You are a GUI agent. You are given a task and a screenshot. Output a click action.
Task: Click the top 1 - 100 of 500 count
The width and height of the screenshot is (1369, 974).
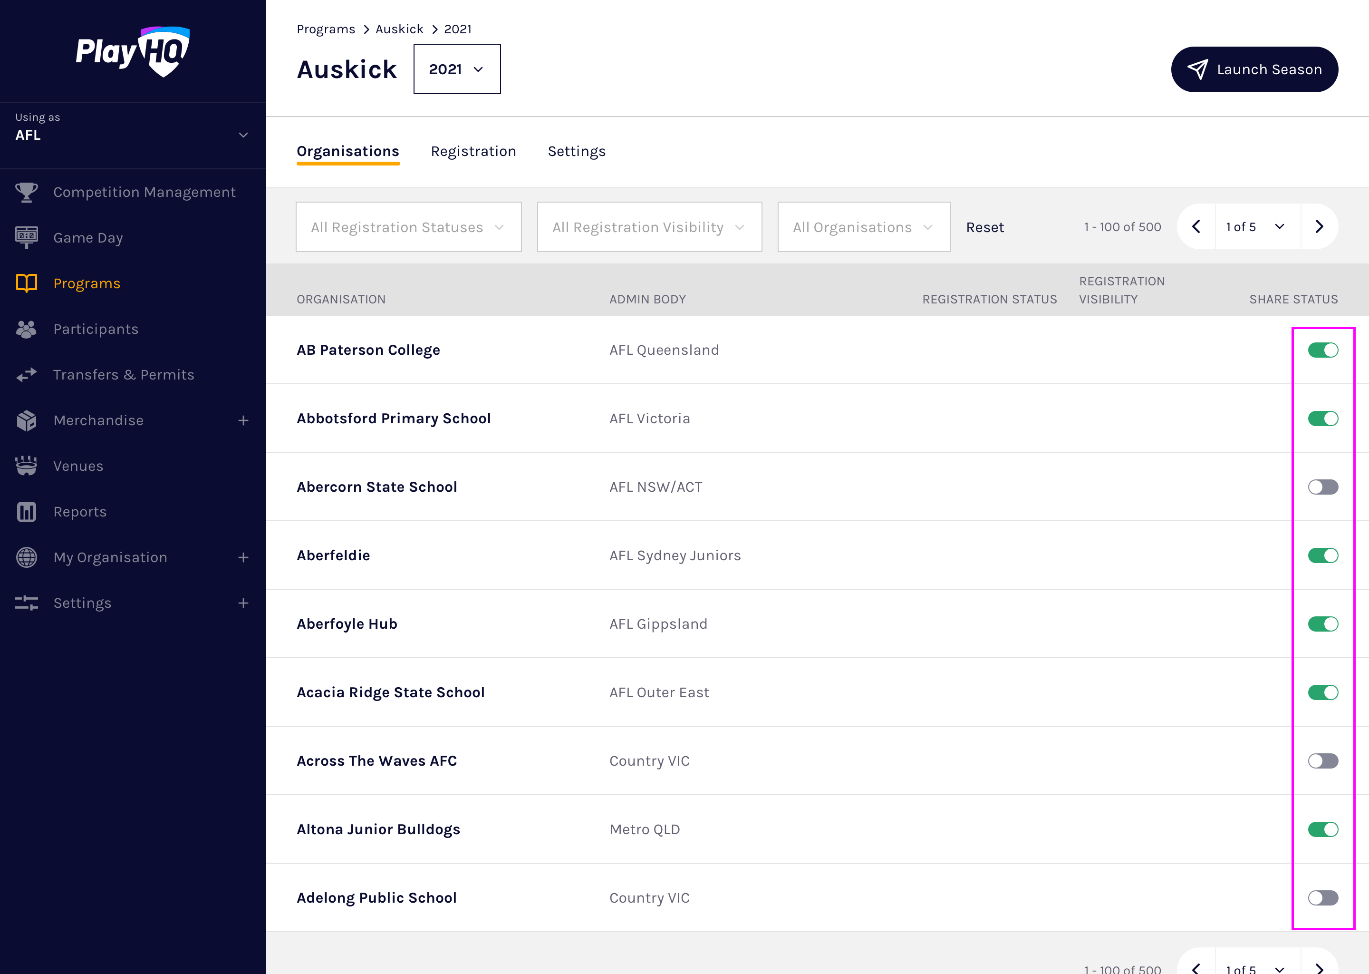[x=1122, y=227]
